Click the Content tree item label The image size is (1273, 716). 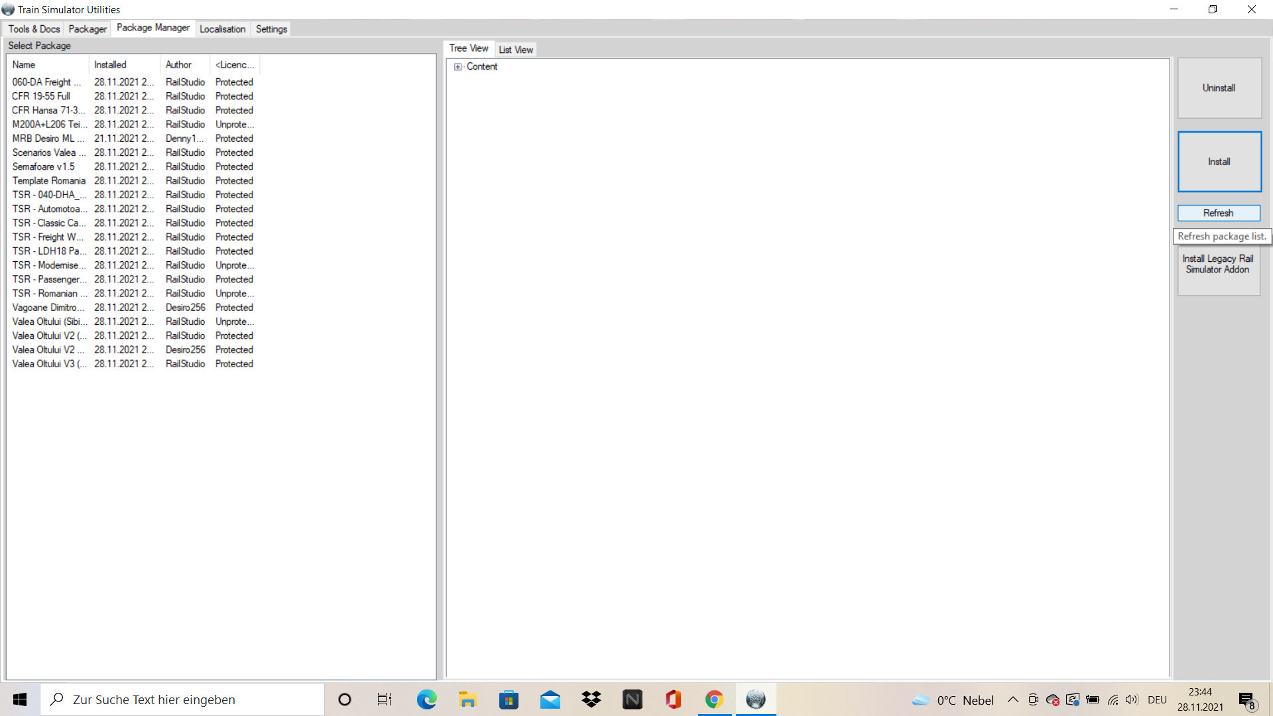click(482, 67)
